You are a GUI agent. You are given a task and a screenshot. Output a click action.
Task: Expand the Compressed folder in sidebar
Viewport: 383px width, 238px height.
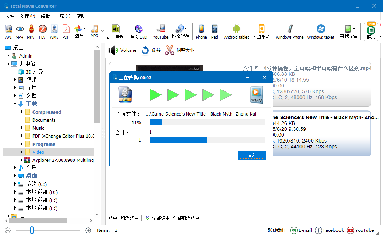[x=21, y=112]
